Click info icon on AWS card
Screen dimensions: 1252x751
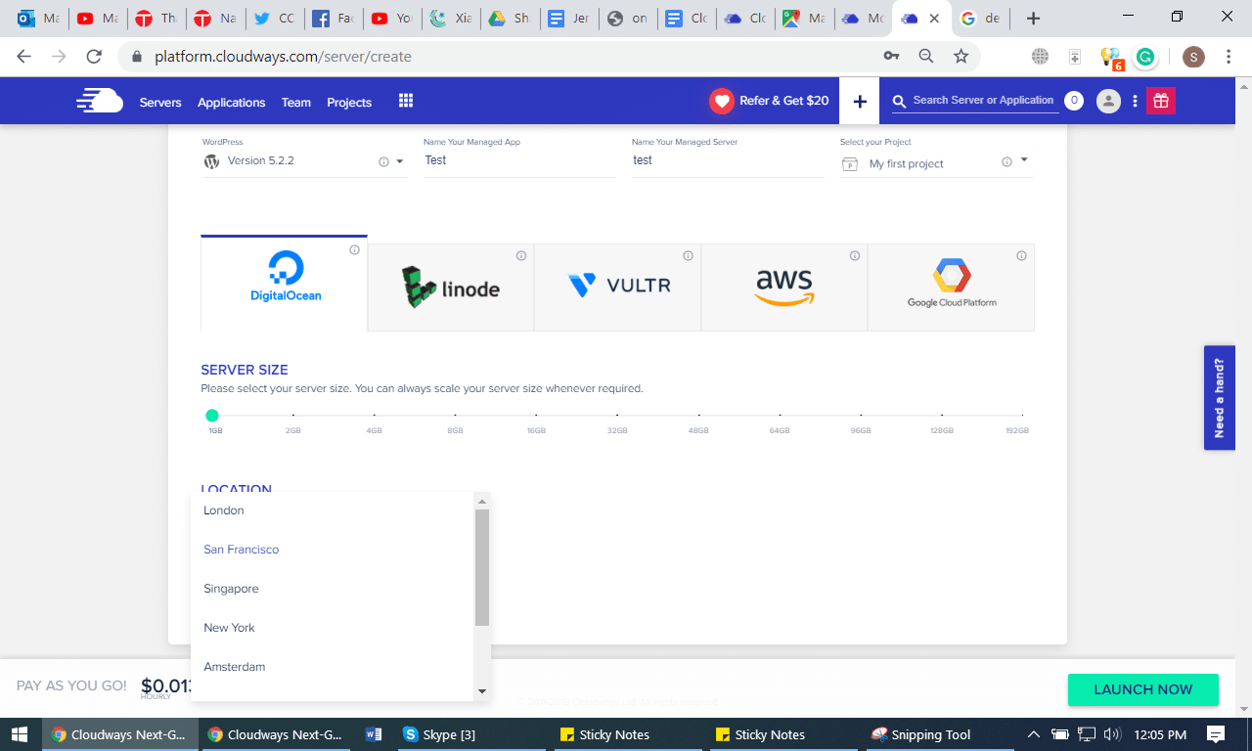(855, 256)
